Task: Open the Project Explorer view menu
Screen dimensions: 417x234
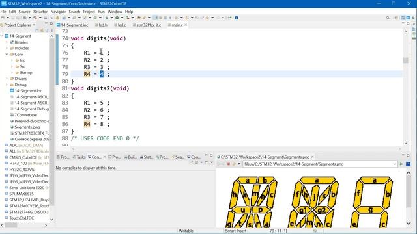Action: 51,31
